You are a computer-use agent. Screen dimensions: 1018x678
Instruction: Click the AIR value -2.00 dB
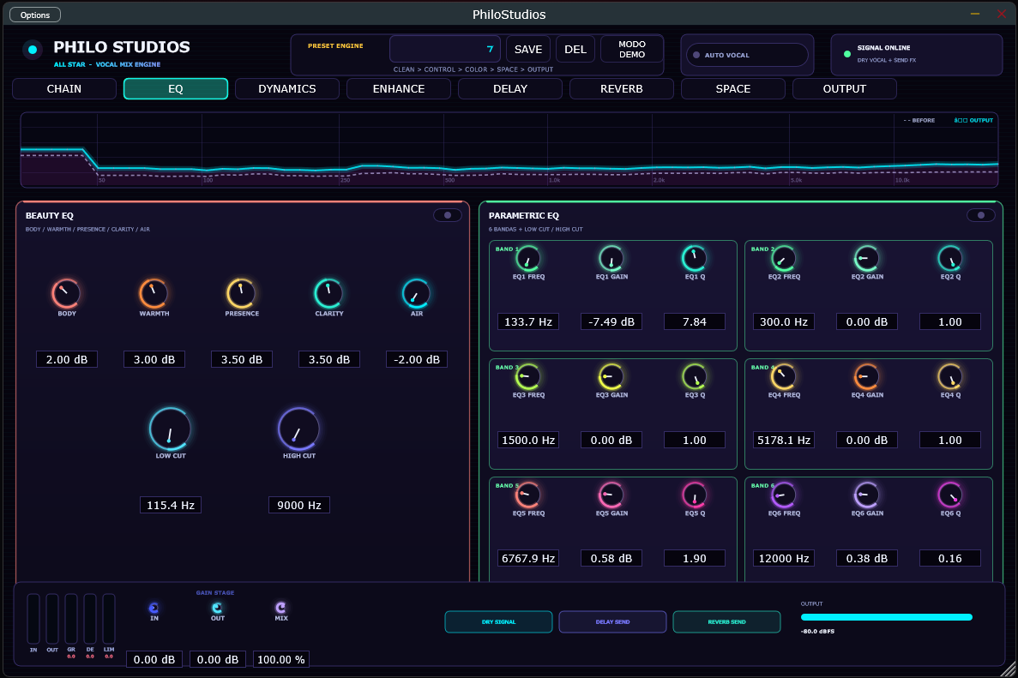pyautogui.click(x=417, y=359)
